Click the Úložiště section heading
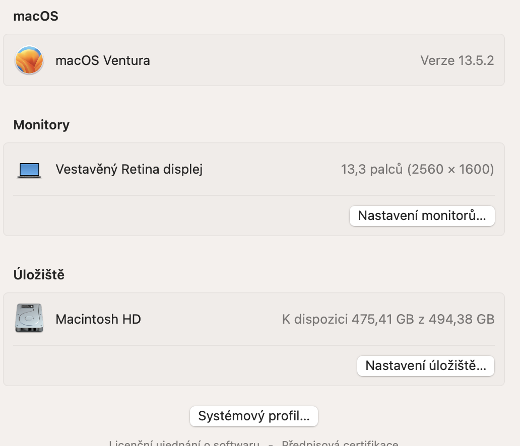Image resolution: width=520 pixels, height=446 pixels. (39, 275)
